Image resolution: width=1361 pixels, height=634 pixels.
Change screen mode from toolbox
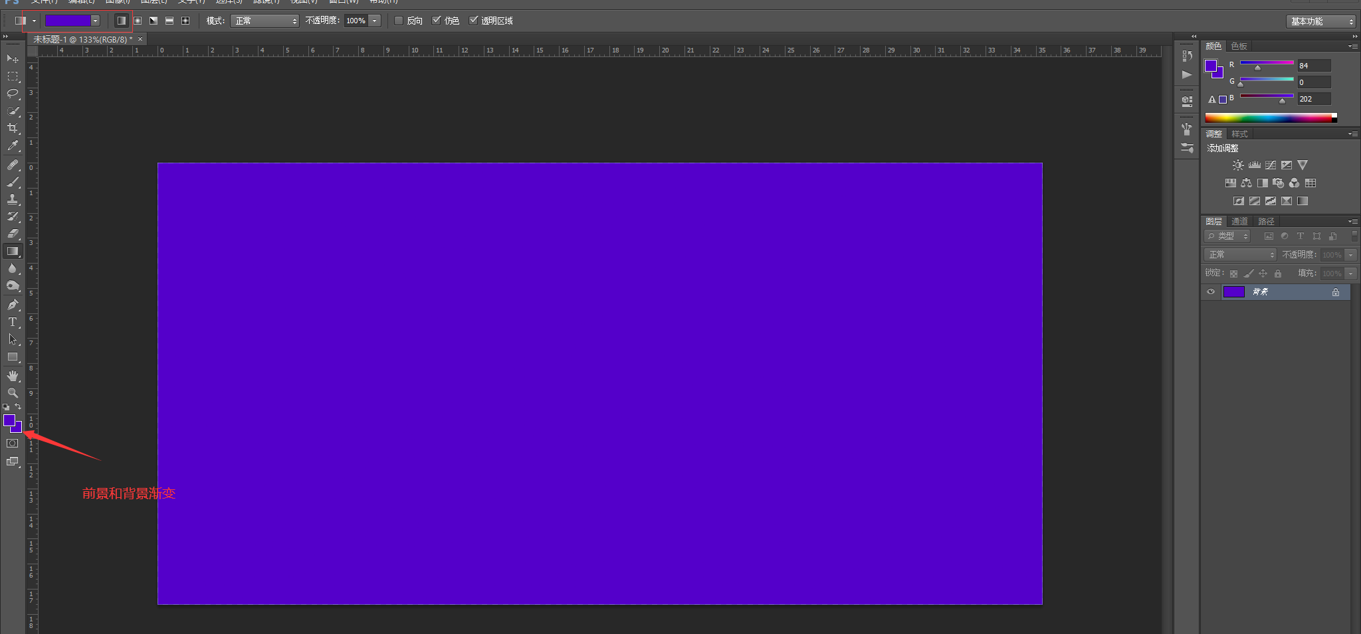pyautogui.click(x=13, y=461)
